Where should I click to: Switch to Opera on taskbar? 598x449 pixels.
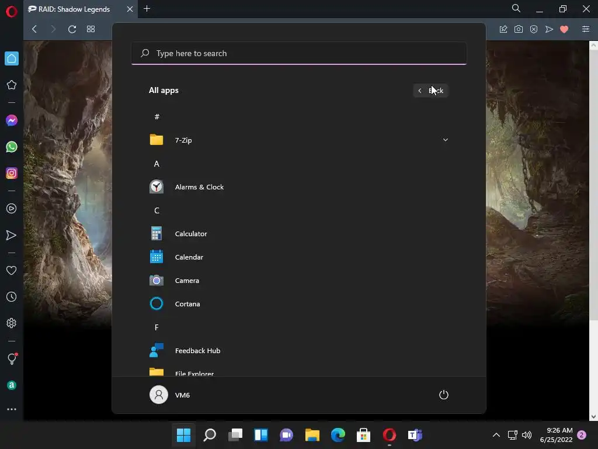click(x=390, y=435)
